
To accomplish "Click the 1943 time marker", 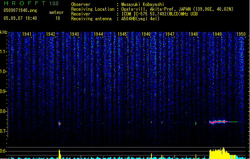I will pos(74,34).
